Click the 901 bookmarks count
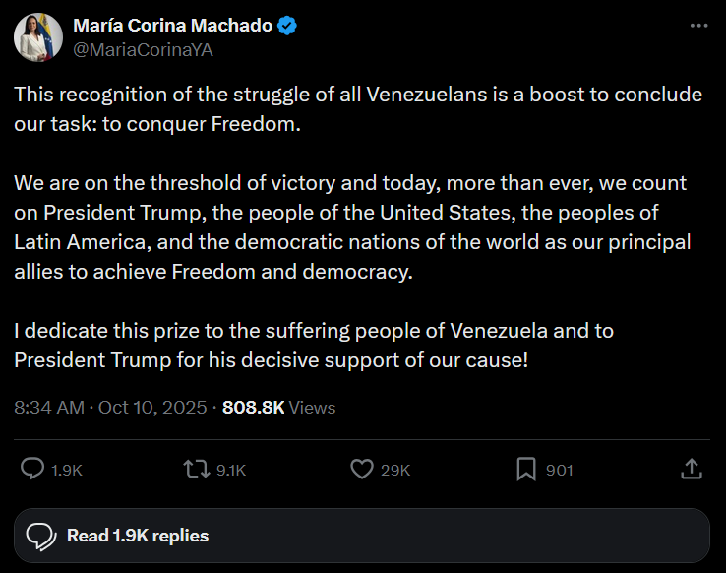Image resolution: width=726 pixels, height=573 pixels. click(x=559, y=471)
